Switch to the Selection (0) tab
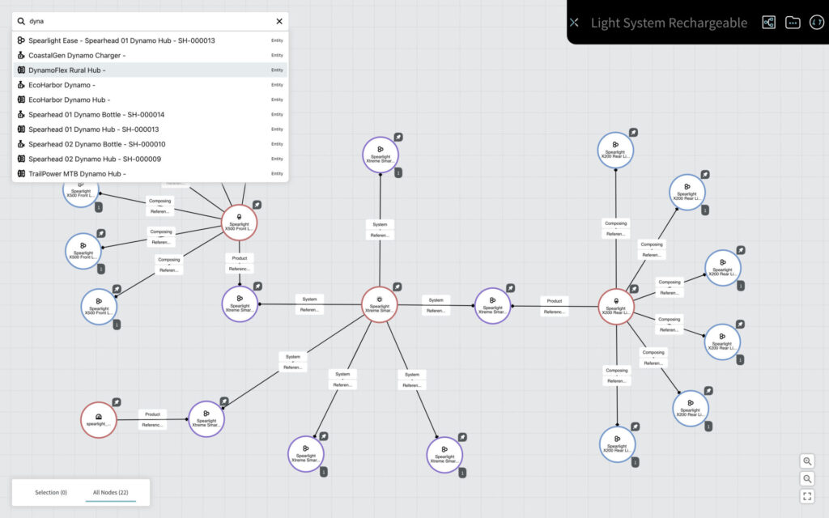This screenshot has width=829, height=518. point(51,492)
